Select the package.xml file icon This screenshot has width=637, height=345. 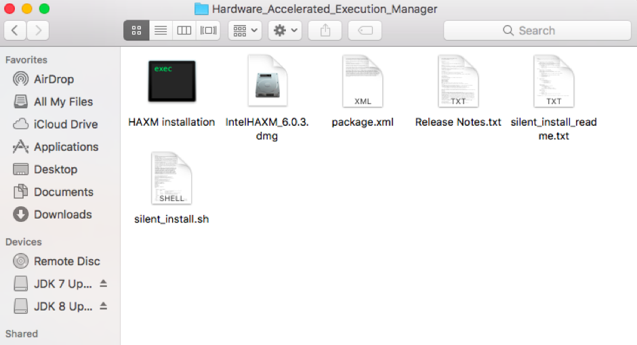363,81
